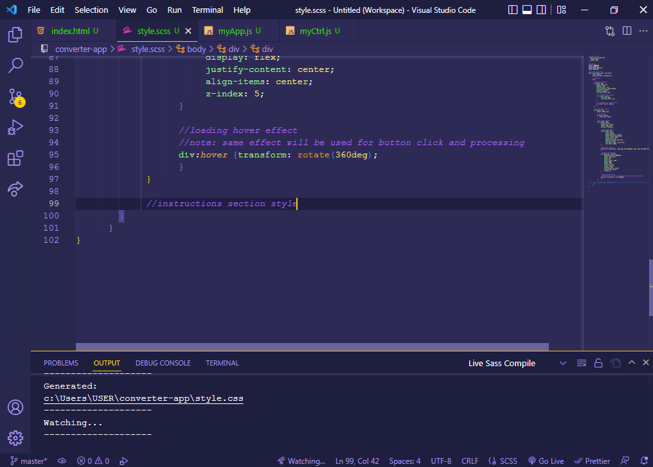Screen dimensions: 653x467
Task: Open the Terminal menu
Action: (208, 10)
